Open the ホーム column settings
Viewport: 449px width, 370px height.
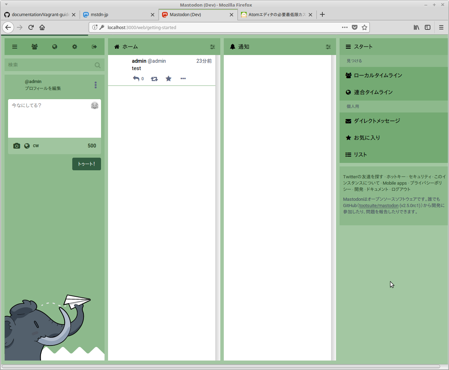(x=213, y=47)
